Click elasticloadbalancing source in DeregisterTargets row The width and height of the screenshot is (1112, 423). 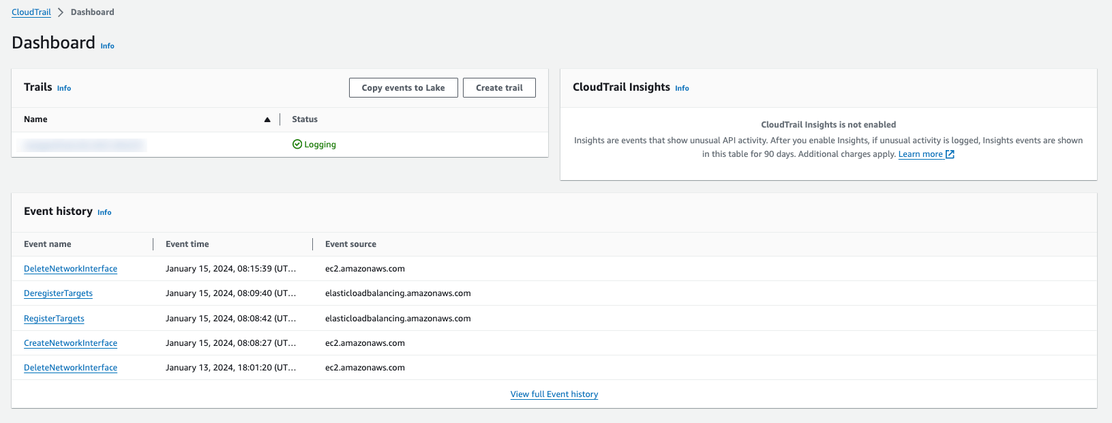tap(398, 293)
